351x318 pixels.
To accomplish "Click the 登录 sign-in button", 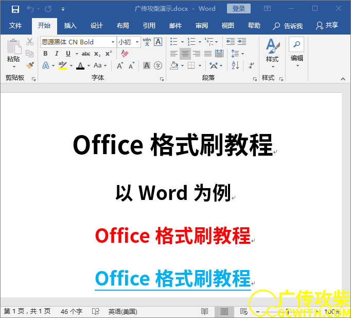I will tap(239, 9).
